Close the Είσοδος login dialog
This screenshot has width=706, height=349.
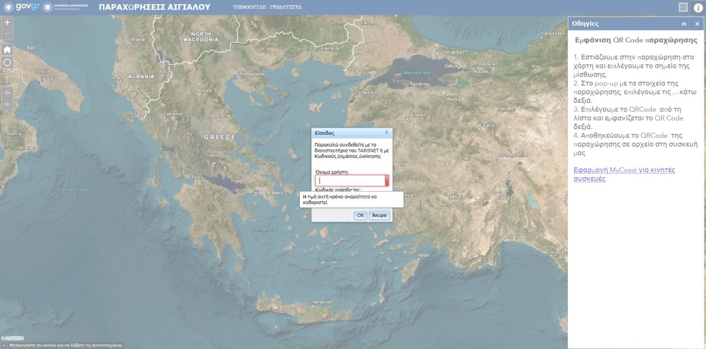[387, 132]
